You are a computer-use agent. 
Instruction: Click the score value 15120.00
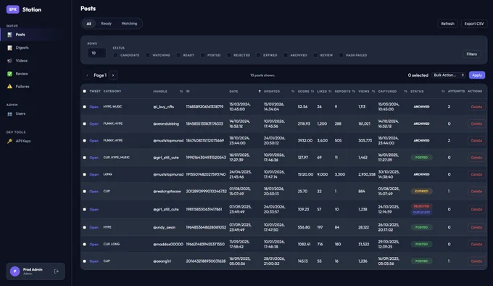tap(305, 174)
